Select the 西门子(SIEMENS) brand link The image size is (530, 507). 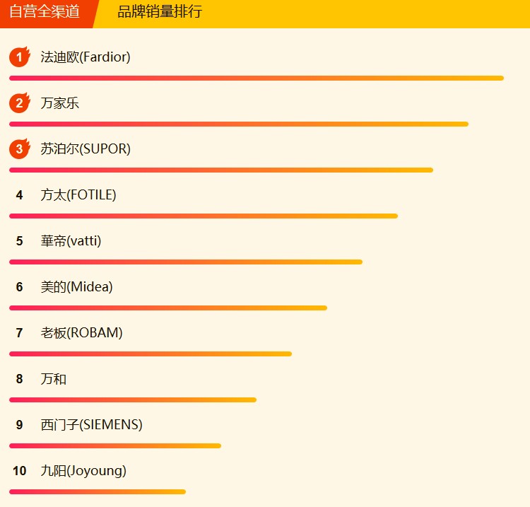pyautogui.click(x=92, y=425)
